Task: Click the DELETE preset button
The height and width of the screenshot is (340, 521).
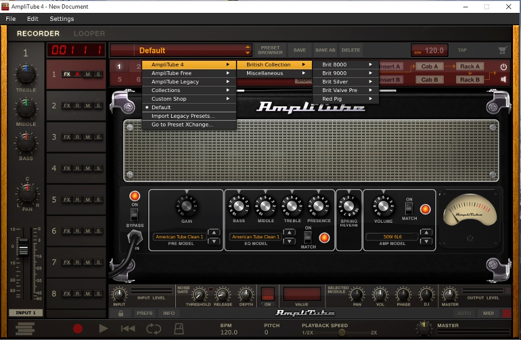Action: [351, 50]
